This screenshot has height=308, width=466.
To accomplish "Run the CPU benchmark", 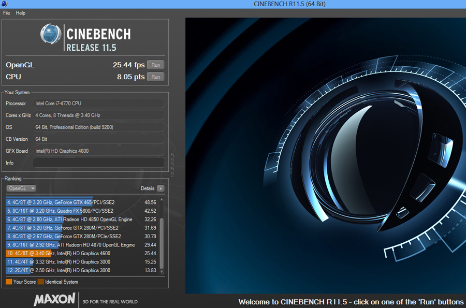I will coord(155,77).
